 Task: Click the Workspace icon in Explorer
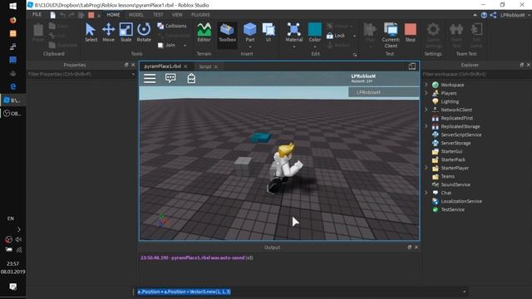[x=436, y=85]
